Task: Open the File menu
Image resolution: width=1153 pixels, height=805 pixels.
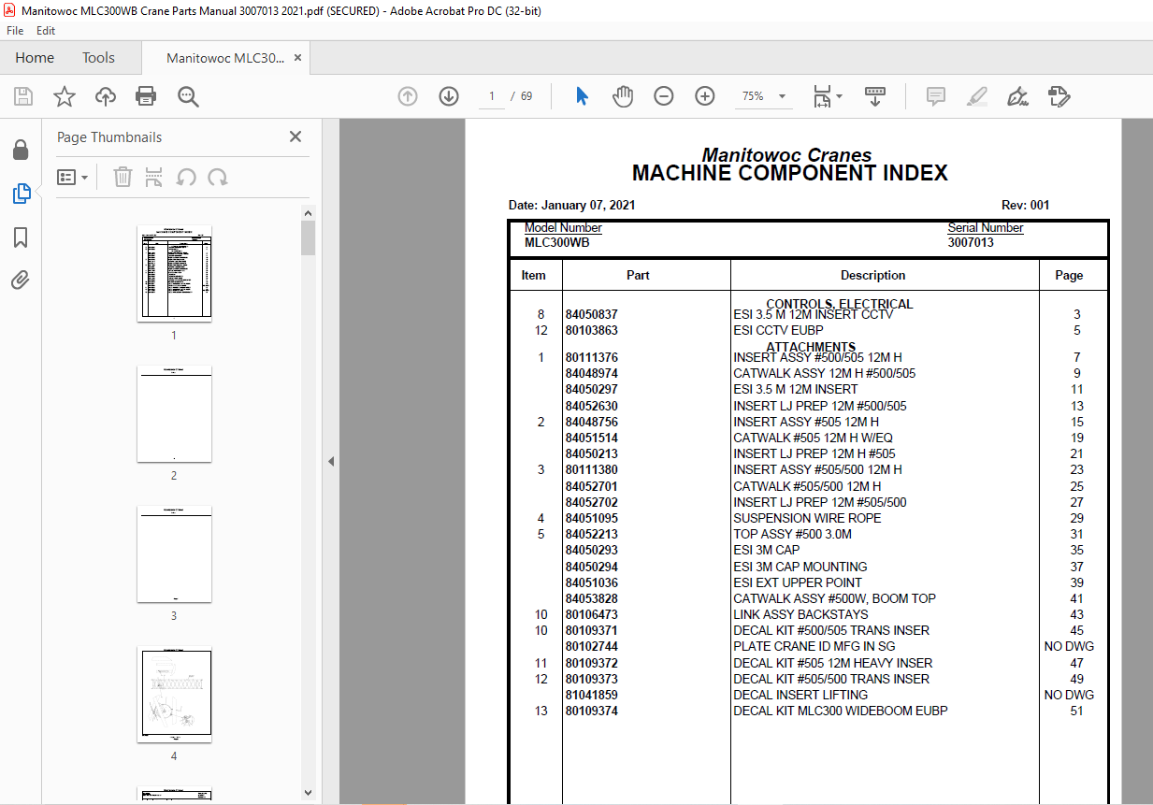Action: (x=15, y=31)
